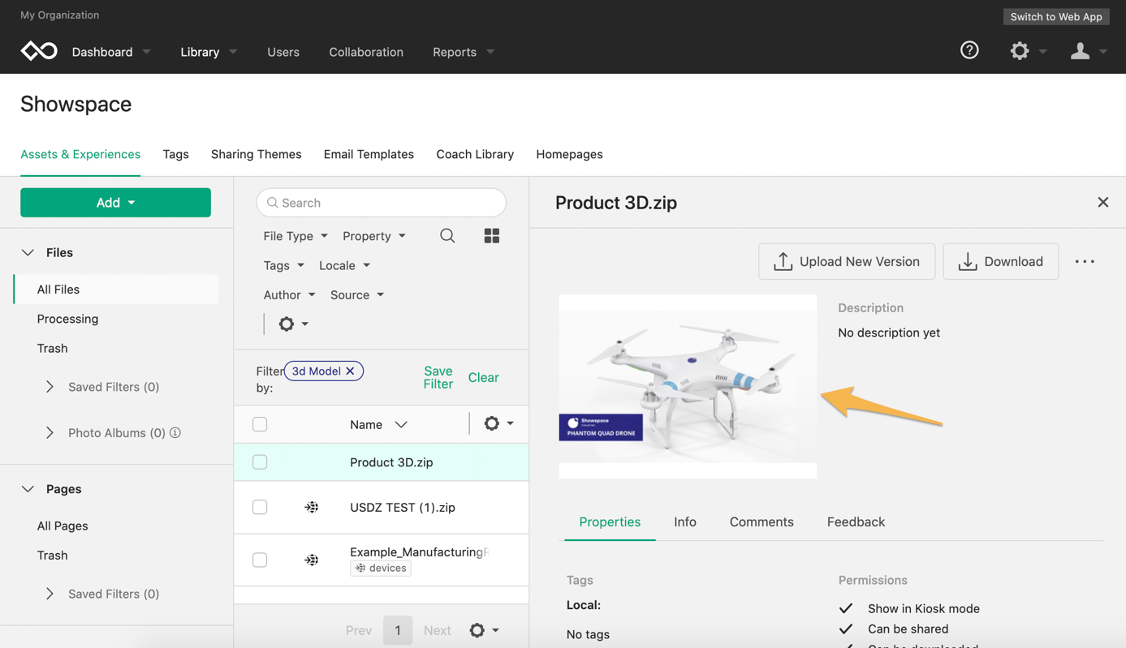Open the user profile icon menu
This screenshot has width=1126, height=648.
tap(1080, 51)
